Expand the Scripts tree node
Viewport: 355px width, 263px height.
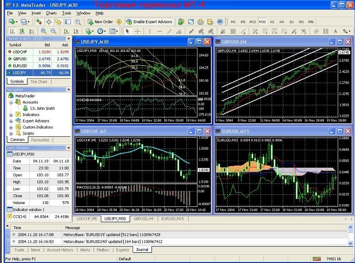tap(11, 134)
